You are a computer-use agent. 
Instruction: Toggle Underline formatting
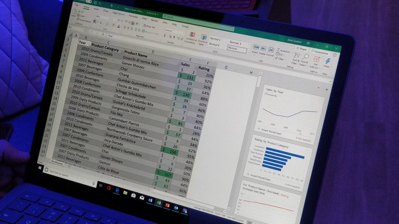[101, 23]
